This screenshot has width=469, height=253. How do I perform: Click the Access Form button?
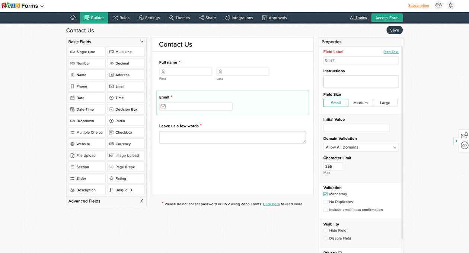(x=387, y=18)
